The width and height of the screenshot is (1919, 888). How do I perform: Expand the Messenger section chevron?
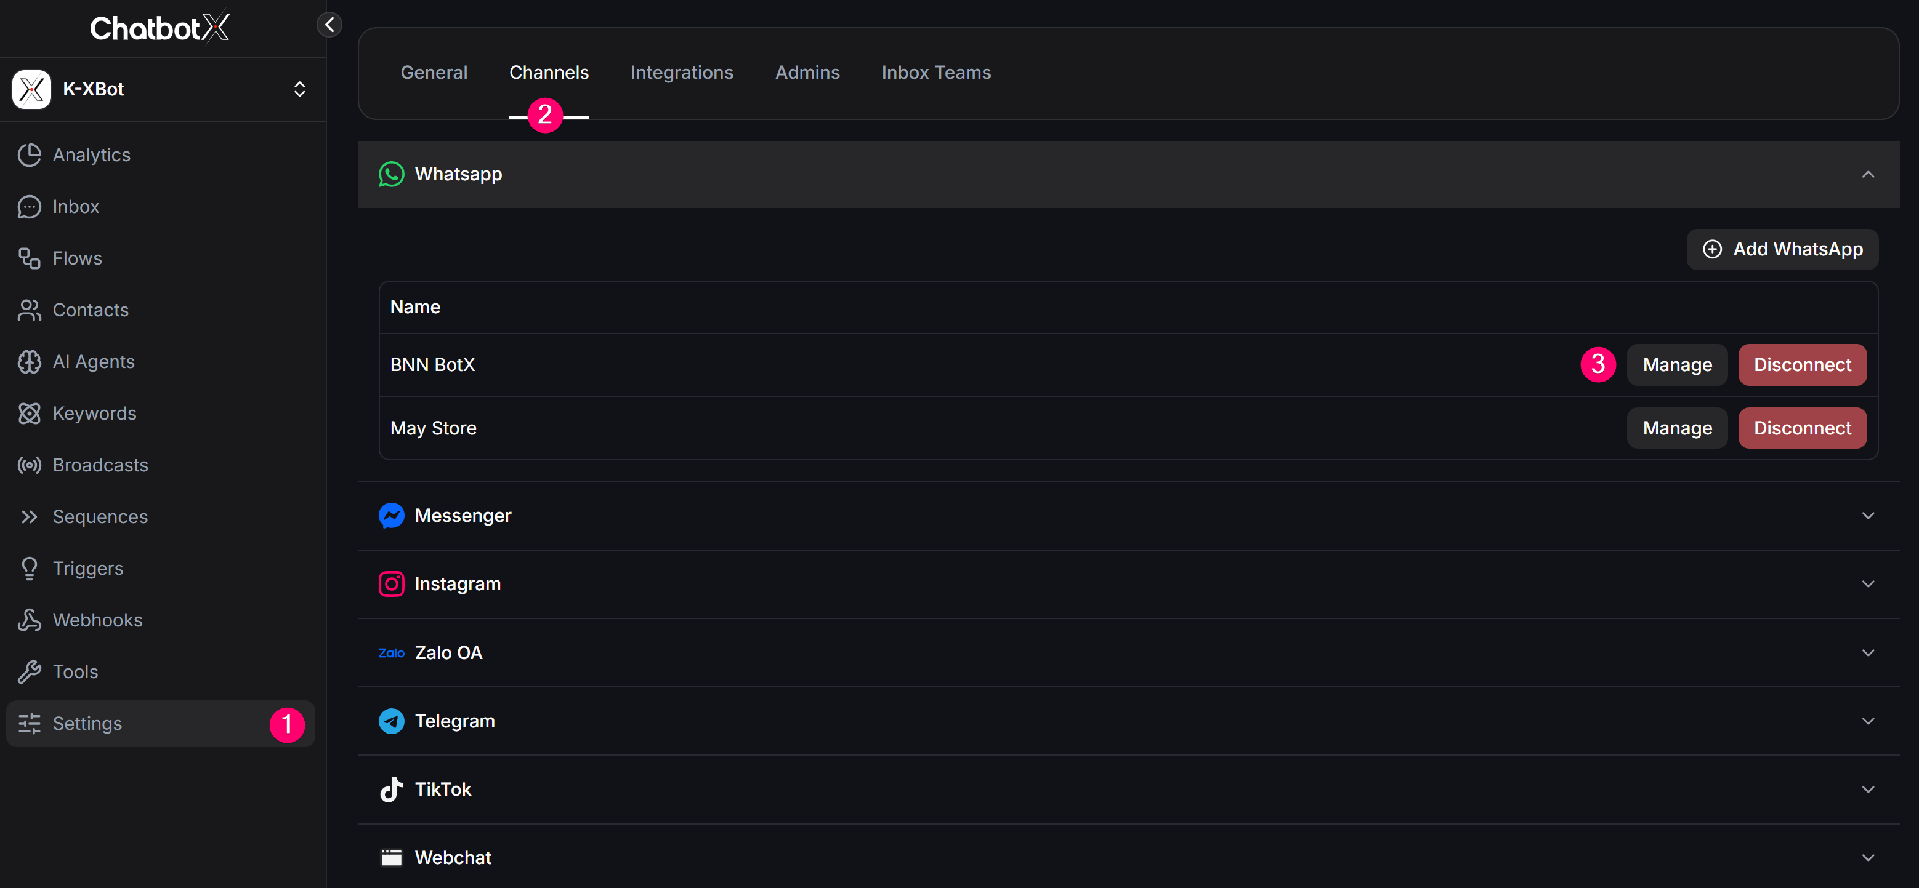(x=1868, y=516)
